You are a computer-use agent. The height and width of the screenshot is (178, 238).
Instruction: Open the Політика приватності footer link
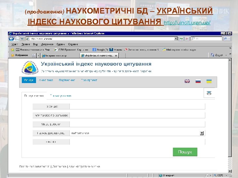click(x=34, y=166)
